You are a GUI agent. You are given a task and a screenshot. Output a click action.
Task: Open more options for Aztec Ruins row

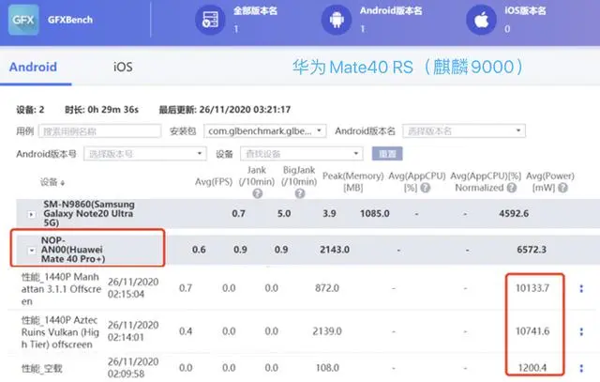[x=581, y=331]
